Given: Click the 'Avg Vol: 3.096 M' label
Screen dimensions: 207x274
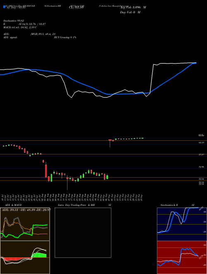Looking at the screenshot, I should click(133, 7).
